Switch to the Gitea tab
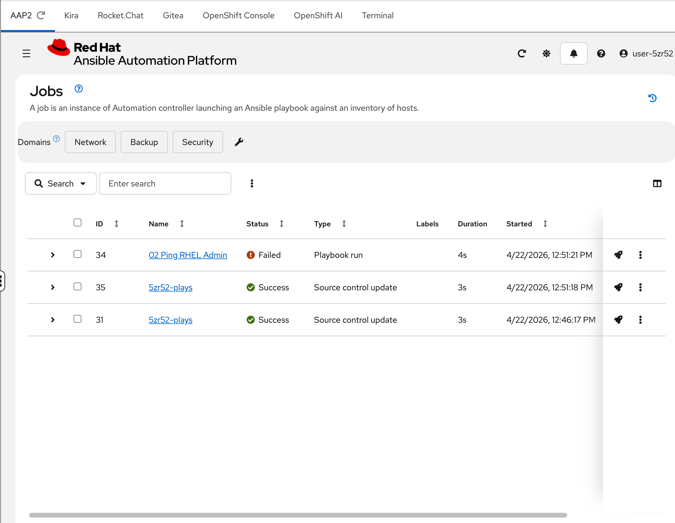 173,15
